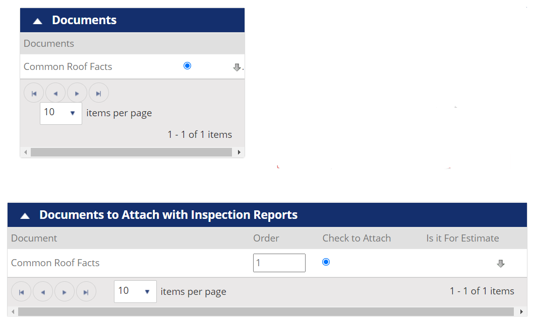Click the download icon beside Common Roof Facts
This screenshot has width=534, height=317.
tap(237, 66)
